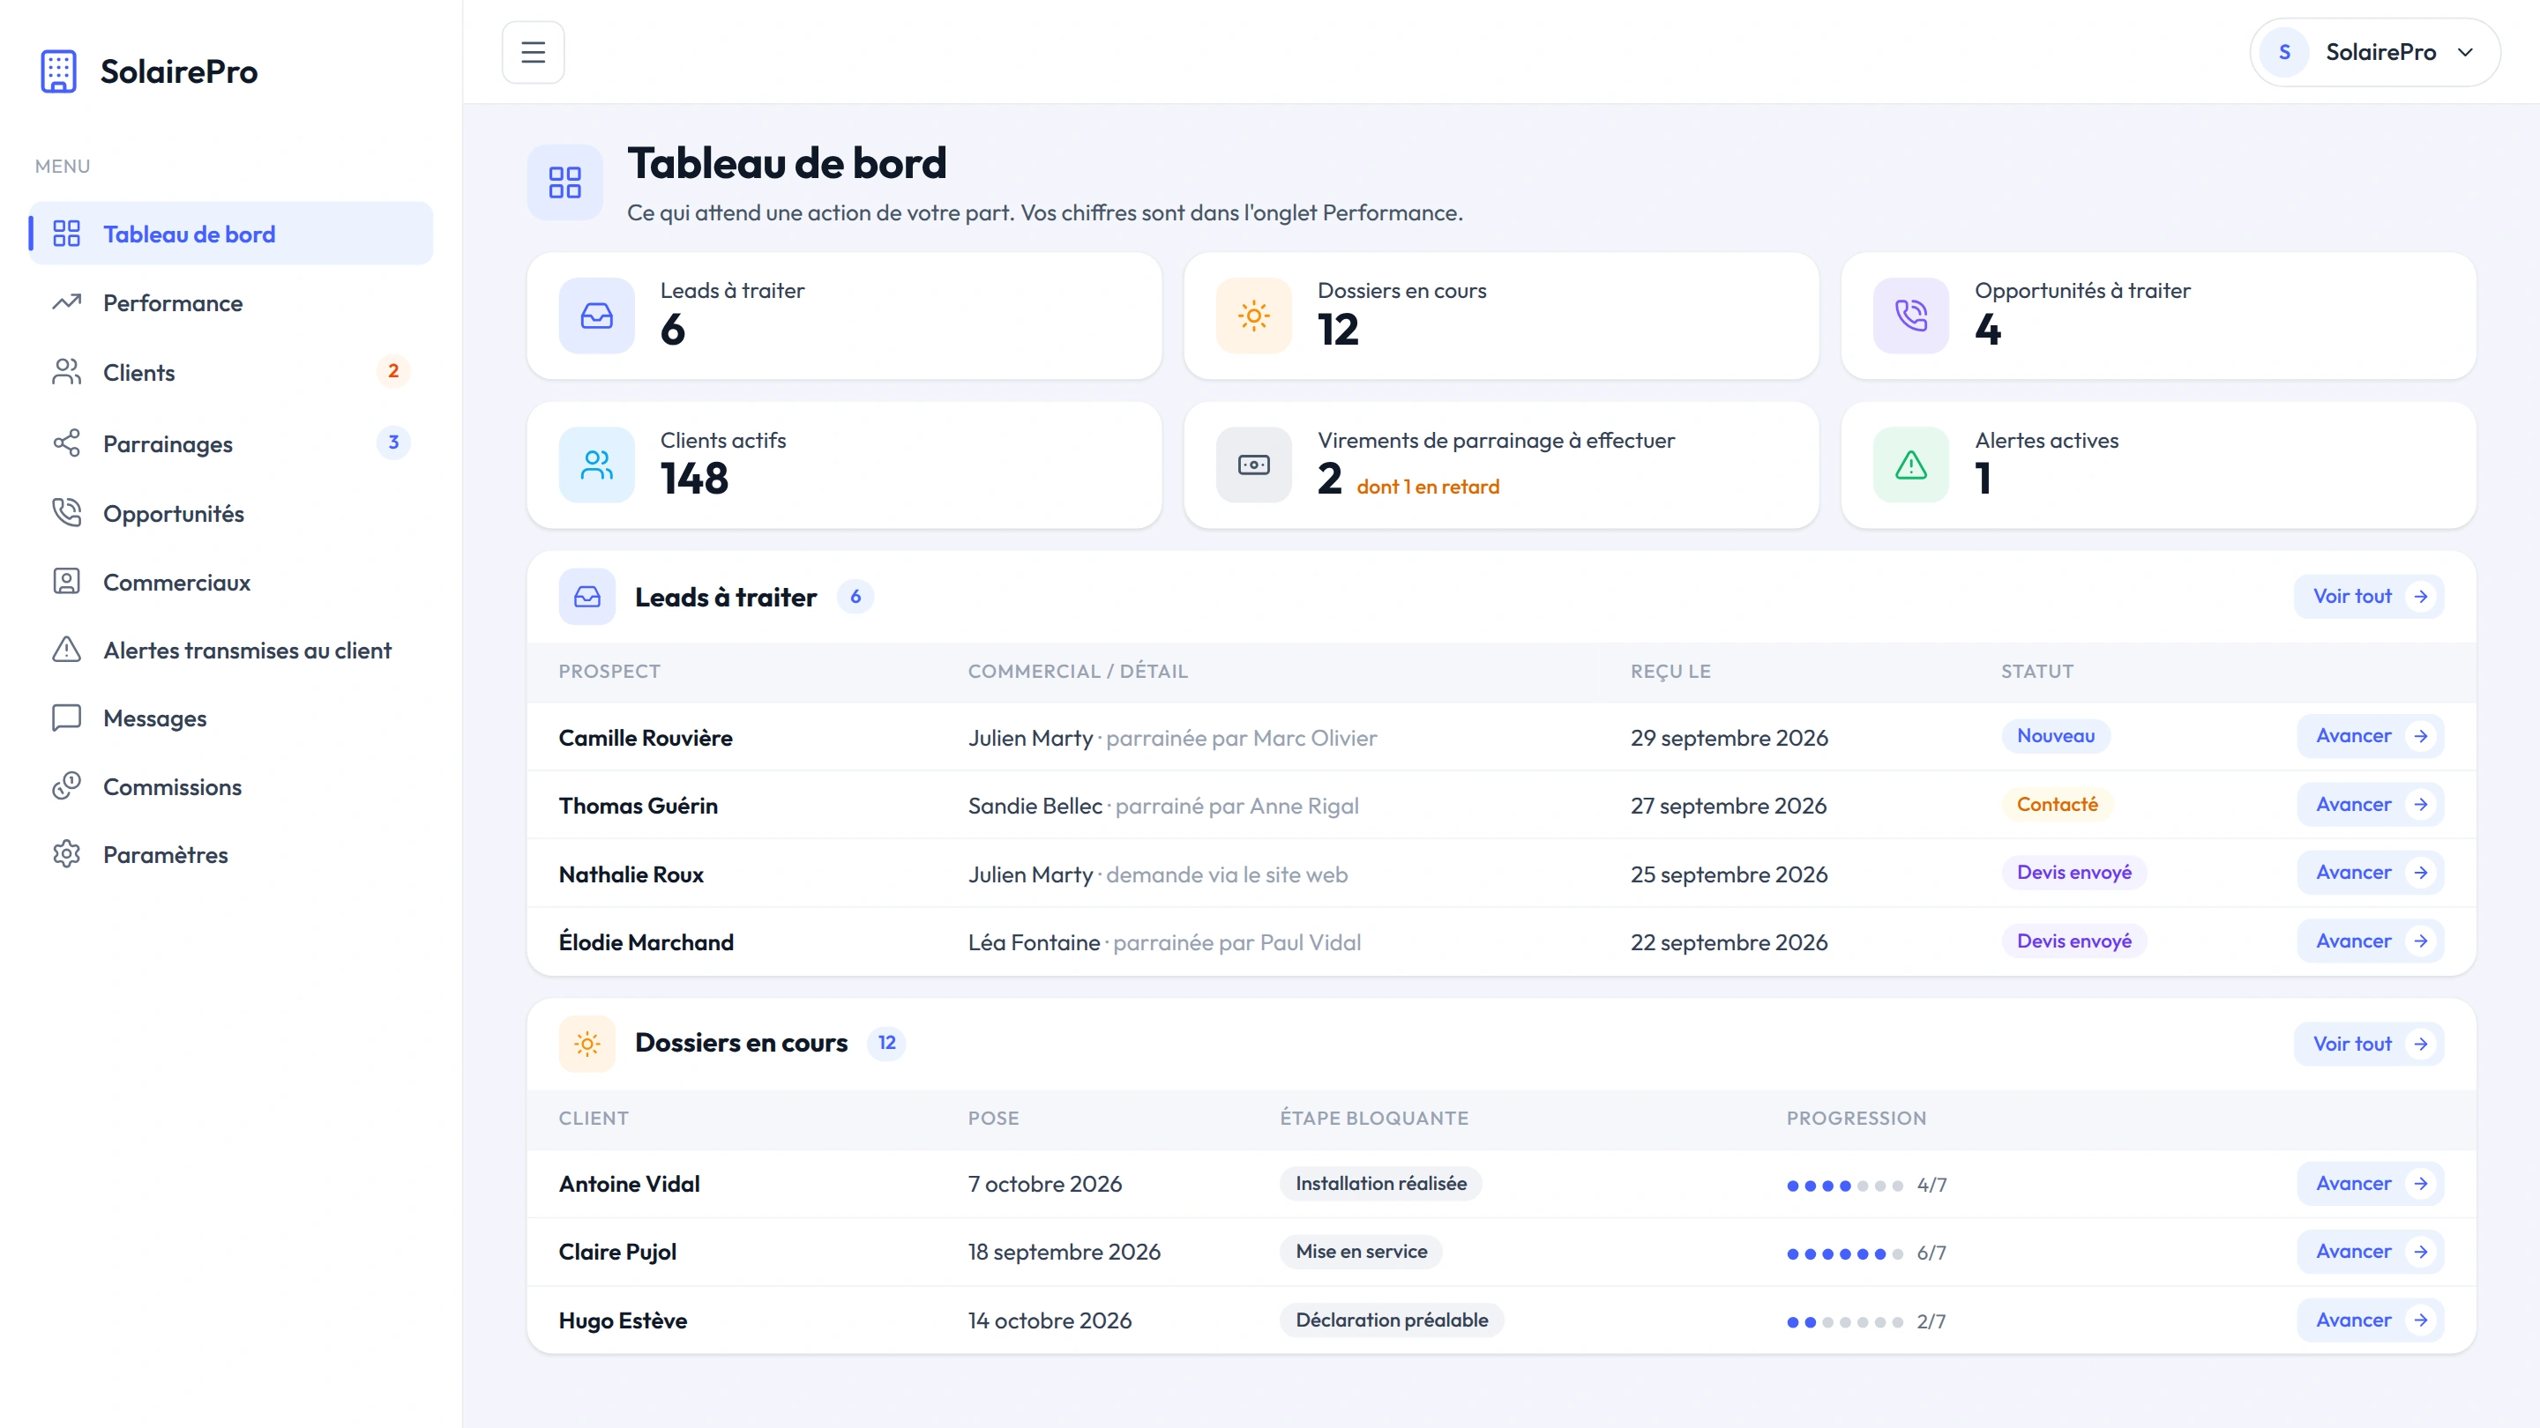Click Avancer for Antoine Vidal
This screenshot has width=2540, height=1428.
[x=2370, y=1184]
